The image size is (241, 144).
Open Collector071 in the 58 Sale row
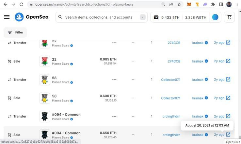click(x=170, y=98)
